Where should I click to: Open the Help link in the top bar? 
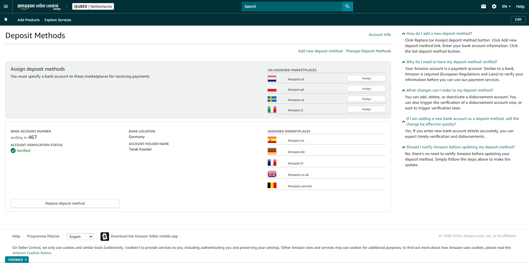520,6
